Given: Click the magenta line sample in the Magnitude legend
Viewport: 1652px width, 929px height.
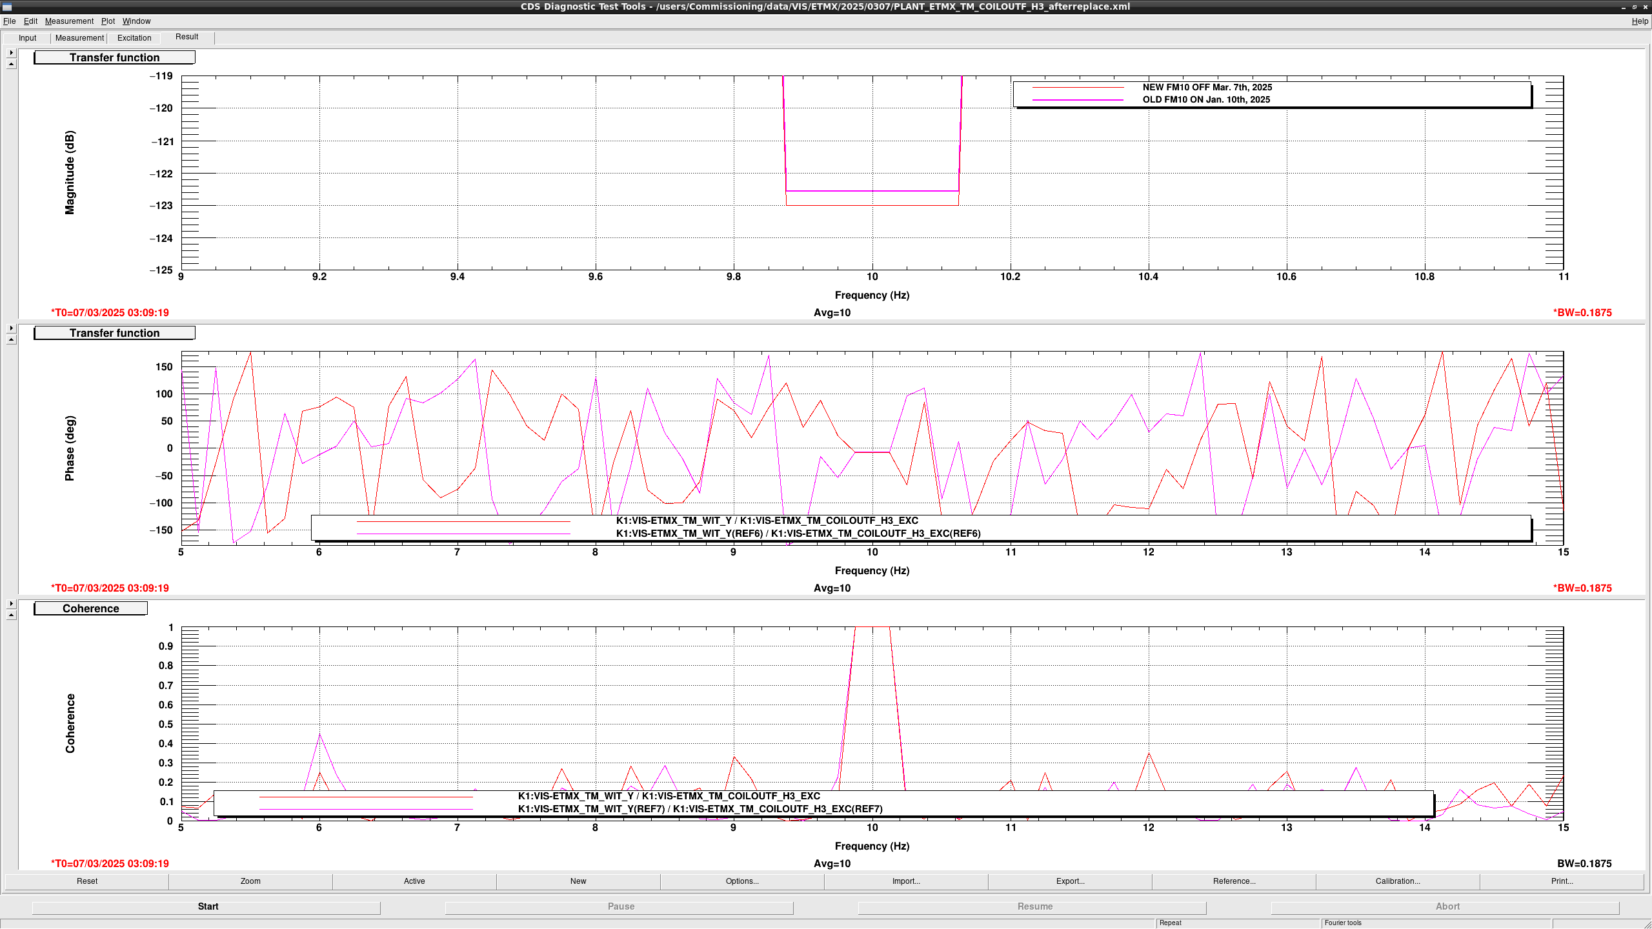Looking at the screenshot, I should coord(1078,100).
